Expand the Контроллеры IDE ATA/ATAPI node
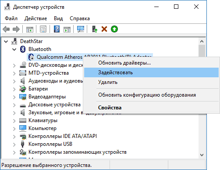The width and height of the screenshot is (220, 170). [14, 137]
